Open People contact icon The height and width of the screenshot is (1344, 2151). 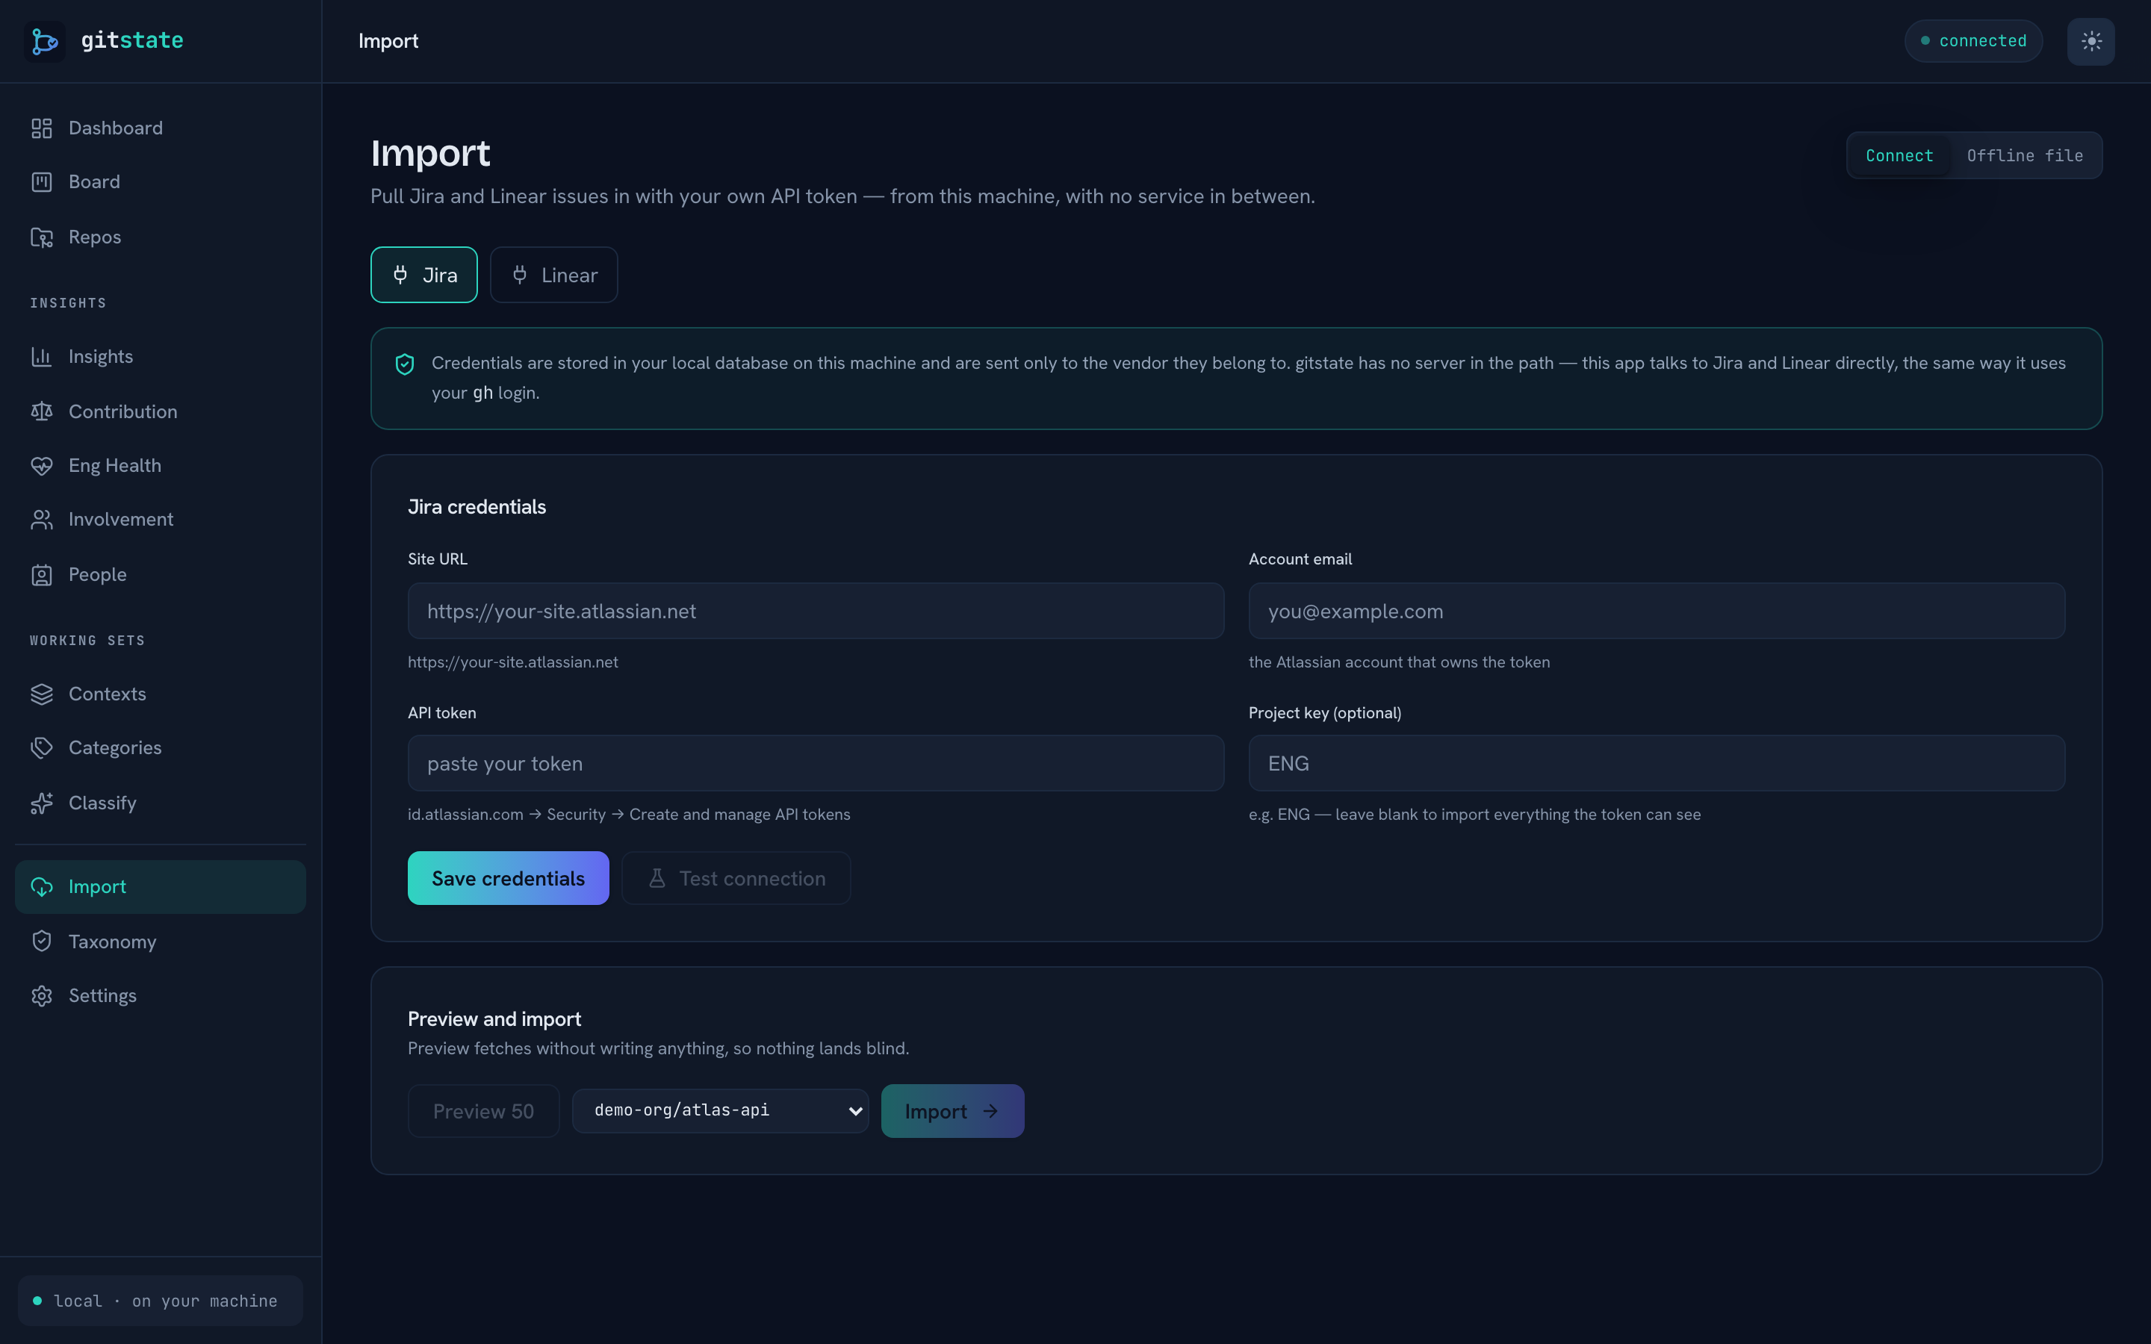pos(42,575)
